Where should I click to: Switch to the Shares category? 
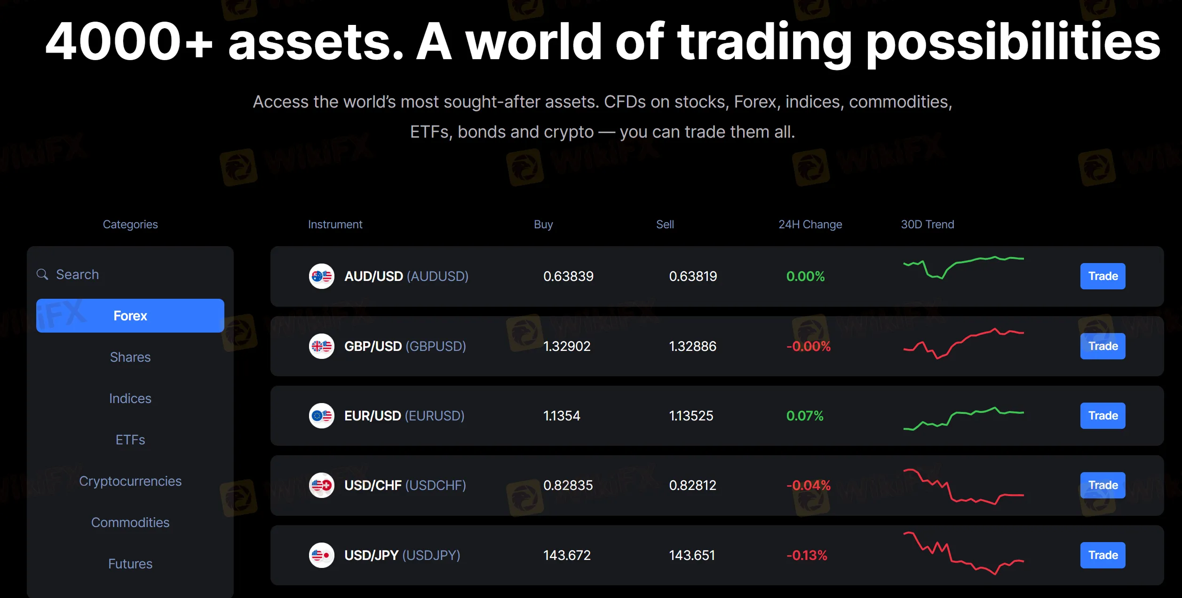pos(130,357)
